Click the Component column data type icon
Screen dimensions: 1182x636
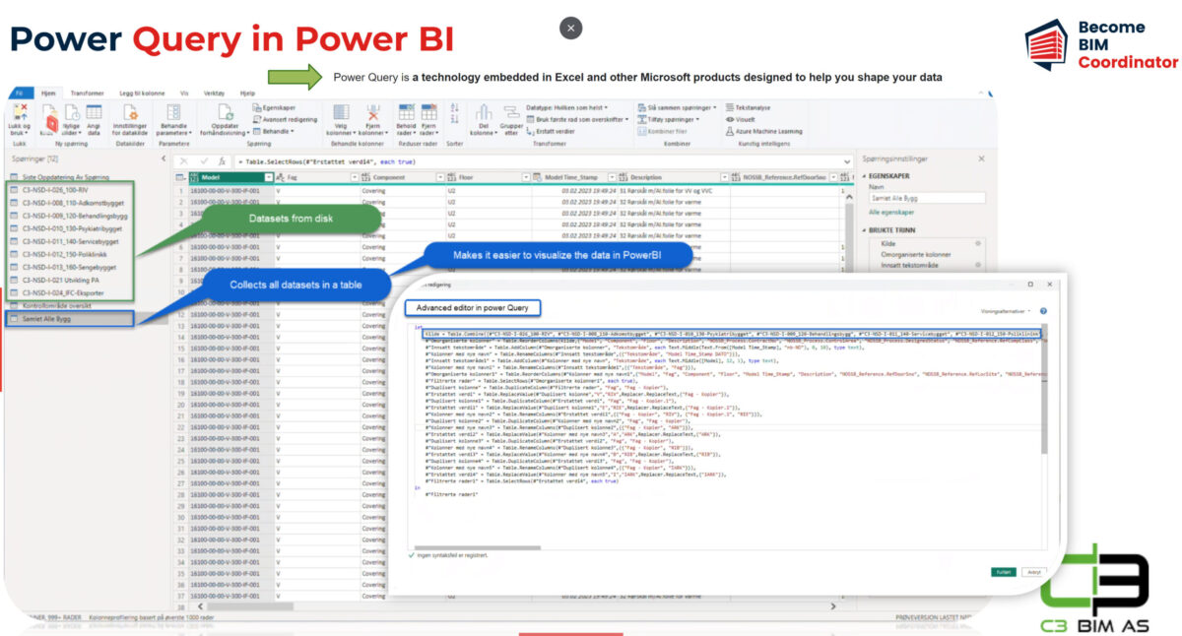tap(366, 177)
